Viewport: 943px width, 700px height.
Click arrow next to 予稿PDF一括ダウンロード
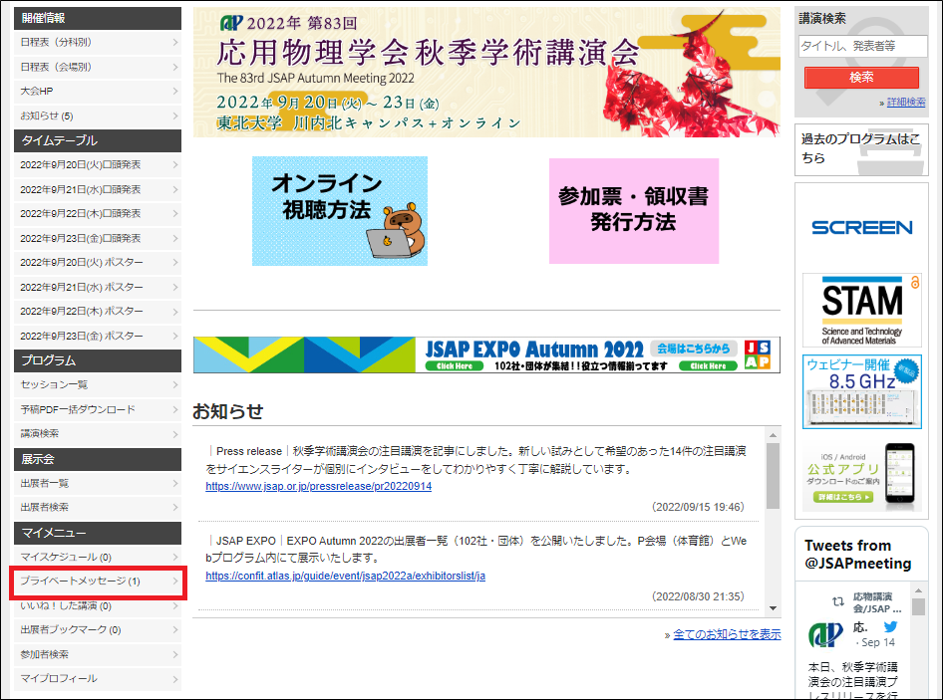coord(174,409)
